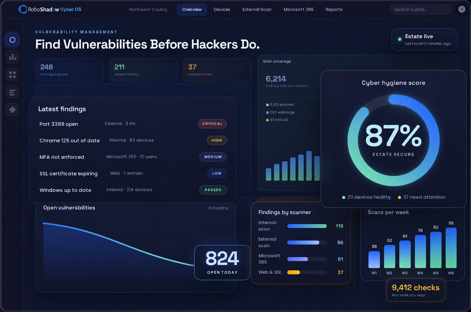Select the "Chrome 125 out of date" finding

133,140
